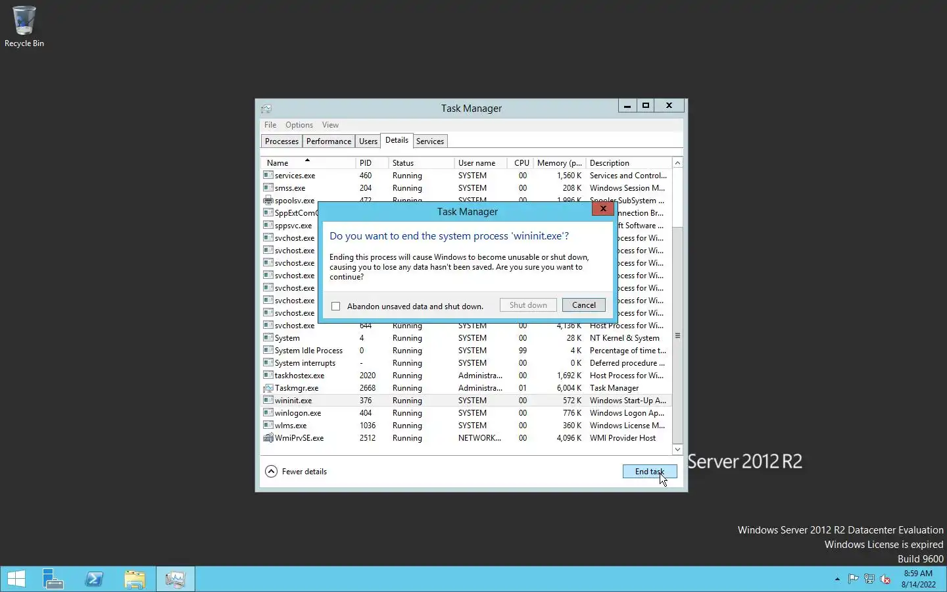Screen dimensions: 947x592
Task: Minimize the Task Manager window
Action: tap(627, 105)
